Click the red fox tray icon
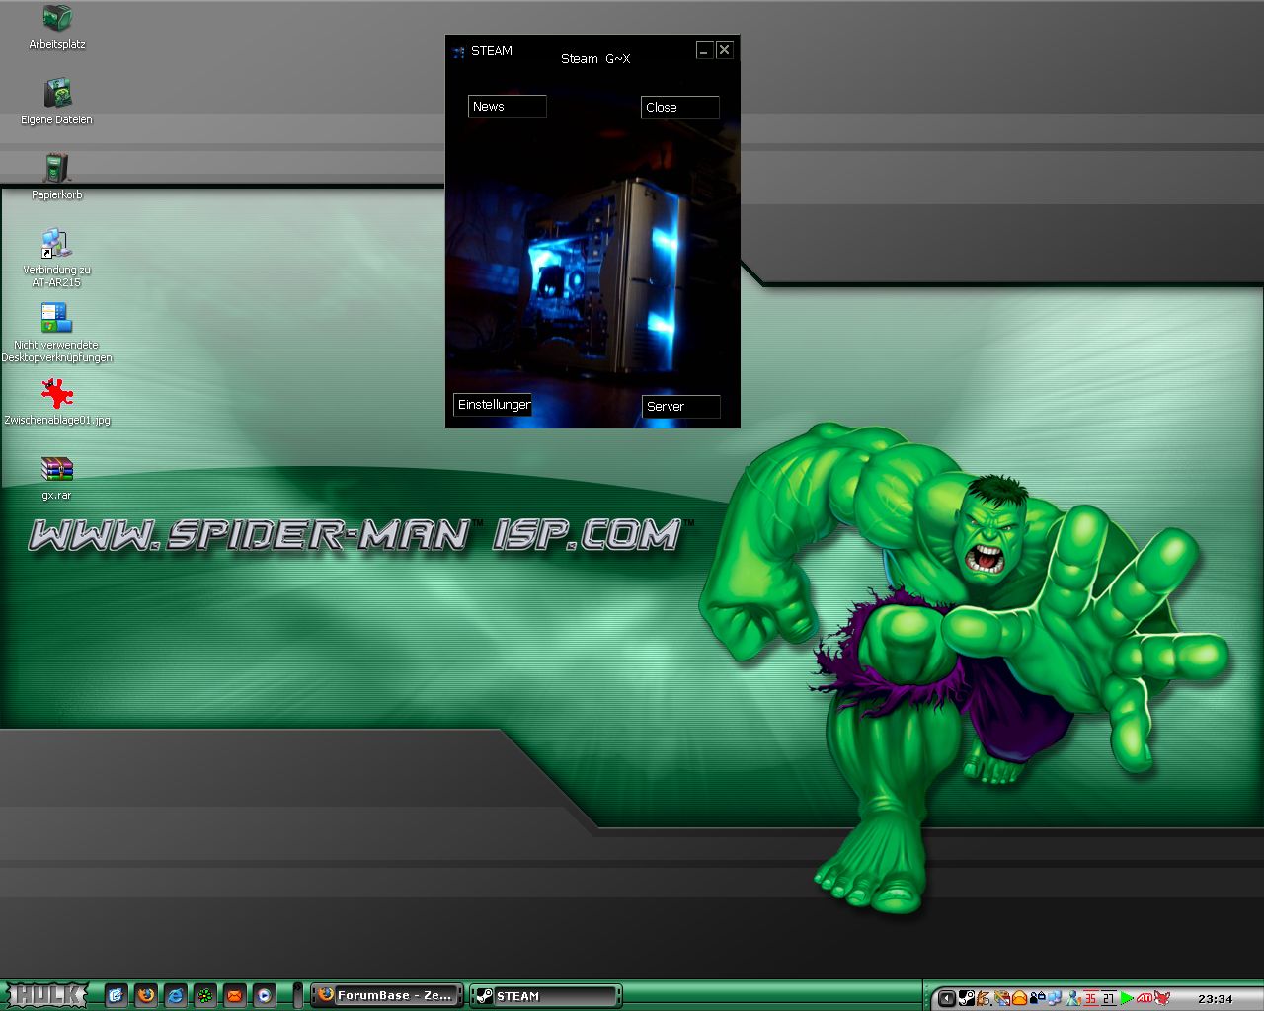This screenshot has width=1264, height=1011. pos(1162,998)
